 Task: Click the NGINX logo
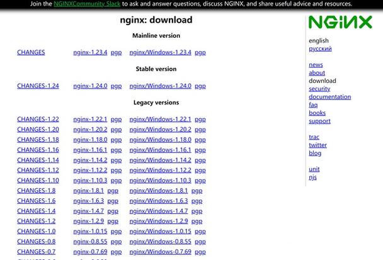340,22
